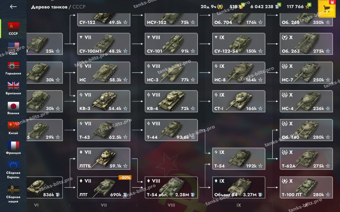Select the Япония flag icon
Screen dimensions: 340x212
13,106
